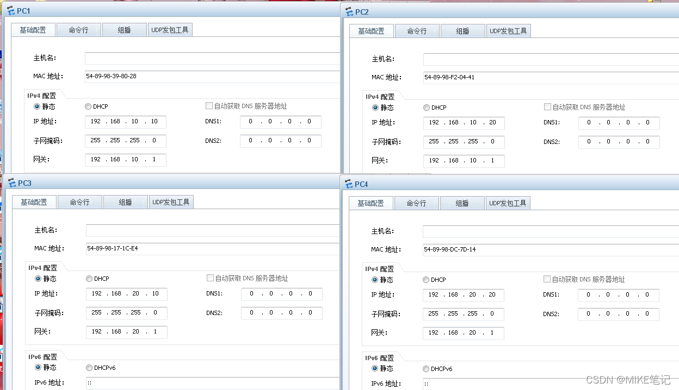Toggle 自动获取 DNS 服务器地址 checkbox in PC2
679x390 pixels.
coord(548,107)
